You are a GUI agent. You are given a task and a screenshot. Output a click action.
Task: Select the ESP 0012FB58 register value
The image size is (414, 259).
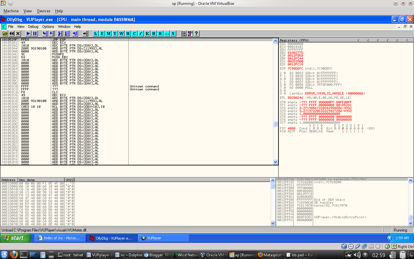coord(295,55)
